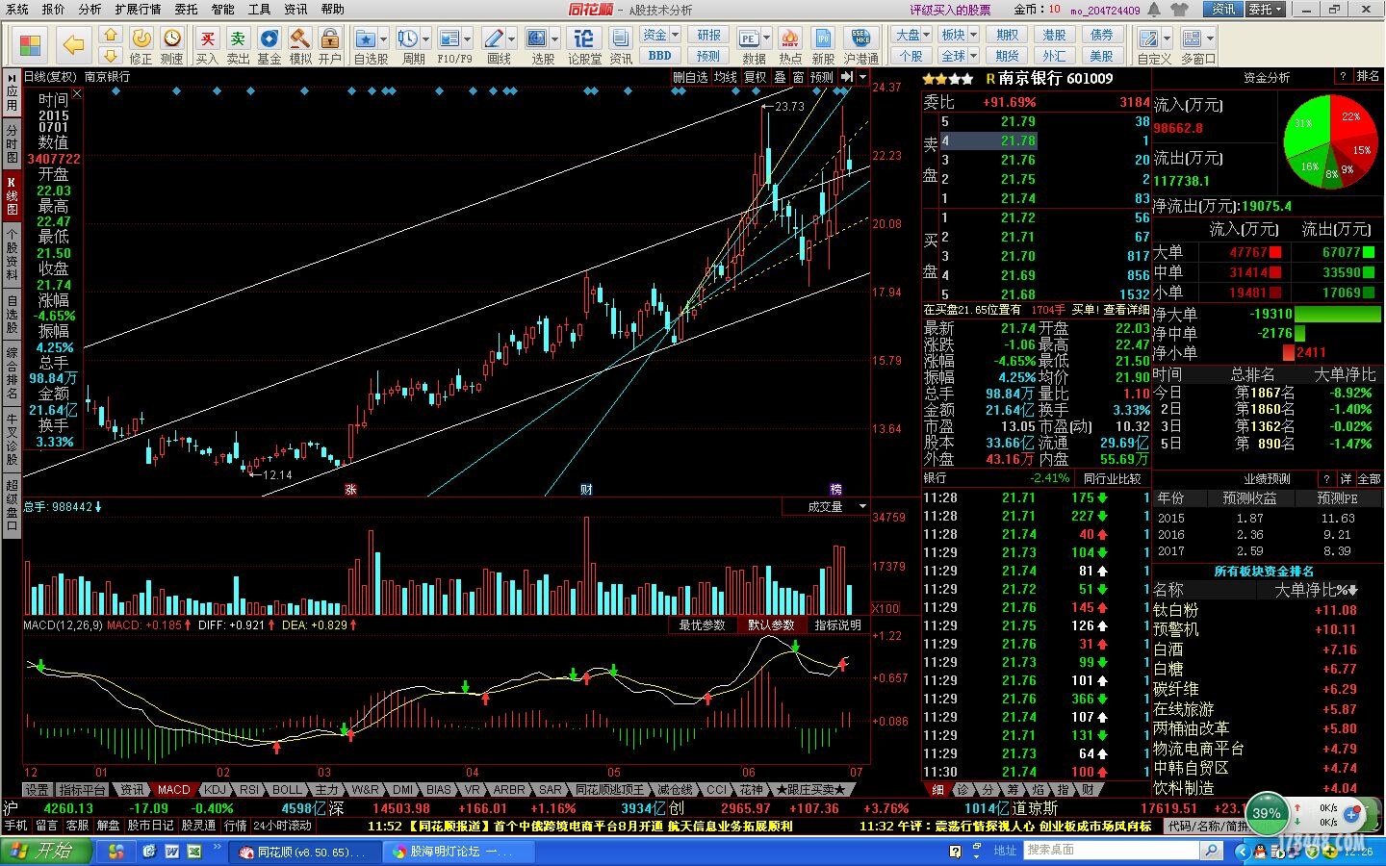Expand the 选股 dropdown arrow

tap(555, 39)
